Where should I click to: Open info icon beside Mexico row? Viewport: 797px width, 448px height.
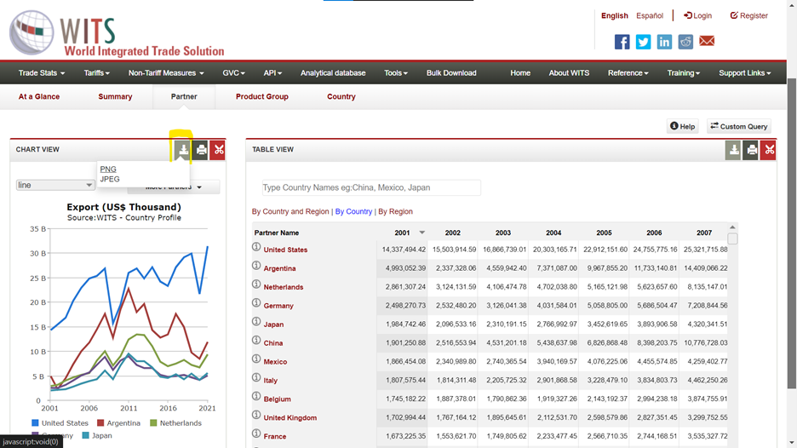tap(256, 359)
